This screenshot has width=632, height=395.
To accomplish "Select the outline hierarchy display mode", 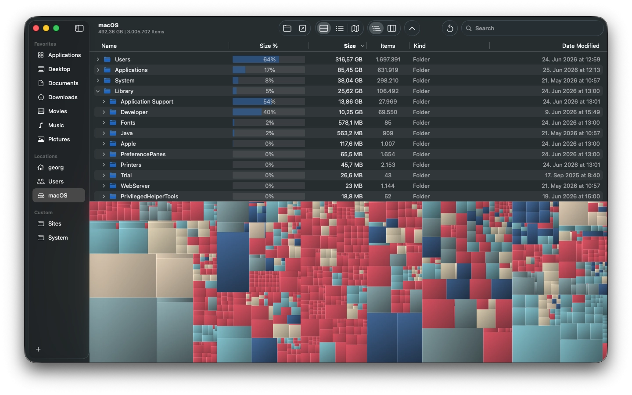I will (x=376, y=28).
